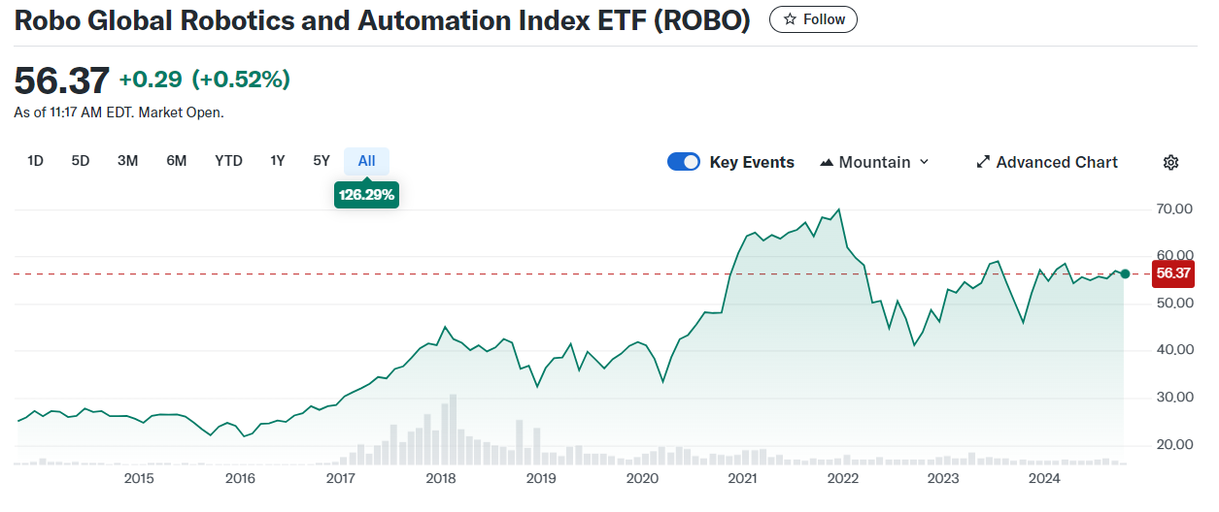Click the 2021 x-axis label

coord(742,478)
